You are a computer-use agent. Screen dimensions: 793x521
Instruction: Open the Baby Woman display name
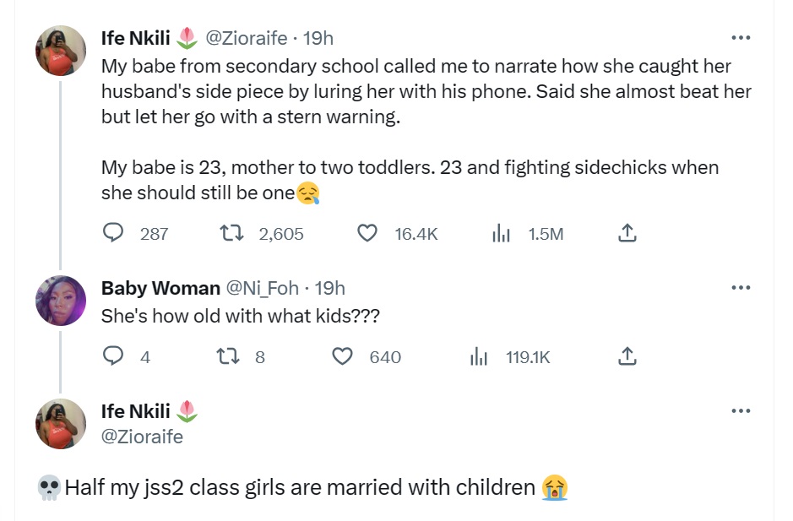coord(160,288)
